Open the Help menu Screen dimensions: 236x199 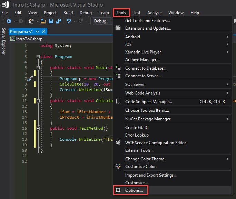pos(195,13)
